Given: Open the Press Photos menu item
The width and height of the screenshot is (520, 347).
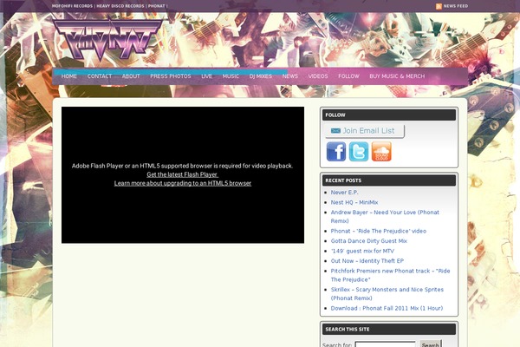Looking at the screenshot, I should point(171,76).
